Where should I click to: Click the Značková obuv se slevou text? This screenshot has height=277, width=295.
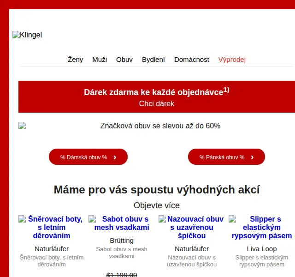[160, 126]
